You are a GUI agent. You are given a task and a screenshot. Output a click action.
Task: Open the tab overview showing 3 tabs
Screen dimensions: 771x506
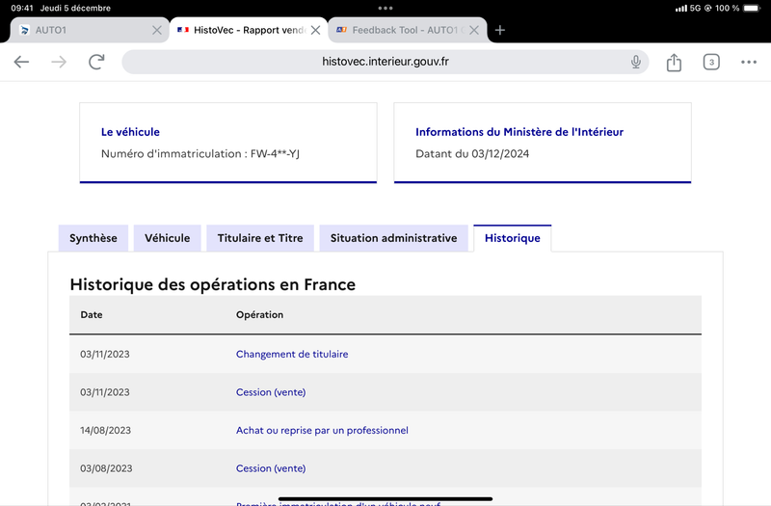pos(711,62)
